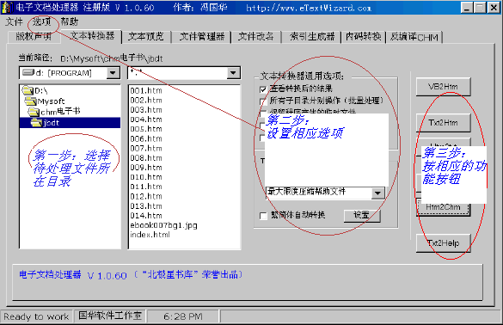
Task: Enable the 繁简体自动转换 checkbox
Action: coord(263,216)
